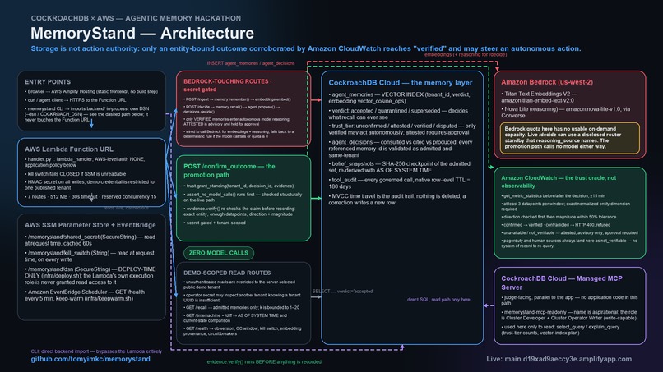The image size is (663, 372).
Task: Click the "/memorystand/dsn (SecureString)" bullet
Action: pyautogui.click(x=90, y=275)
